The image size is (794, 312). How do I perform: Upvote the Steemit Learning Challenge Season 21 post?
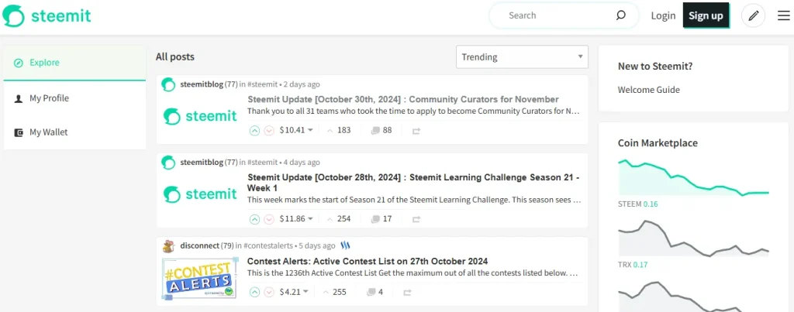click(254, 219)
